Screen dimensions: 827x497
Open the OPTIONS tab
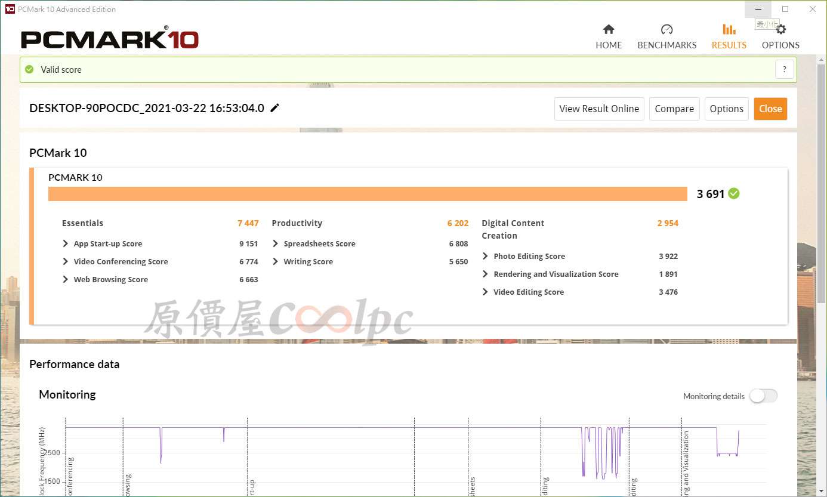coord(780,37)
